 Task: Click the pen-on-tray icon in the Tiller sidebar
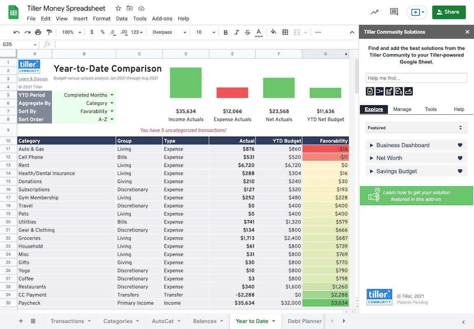(x=409, y=91)
